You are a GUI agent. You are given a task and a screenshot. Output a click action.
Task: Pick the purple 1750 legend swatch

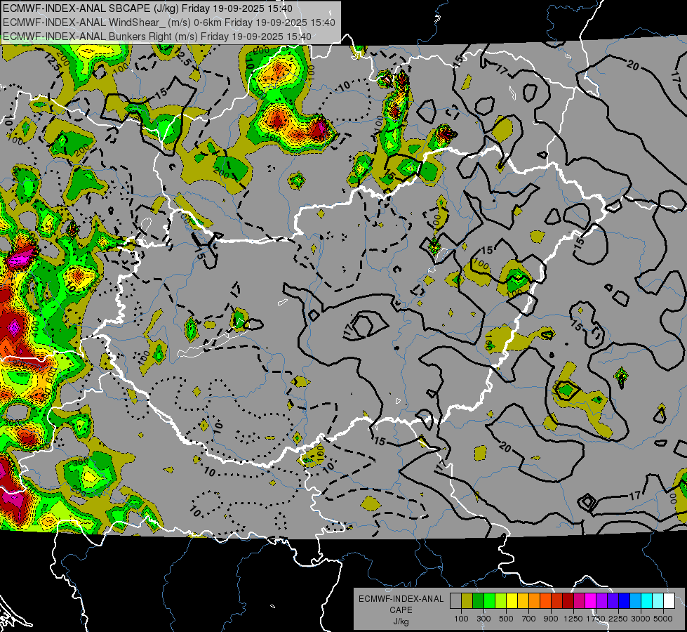[601, 600]
